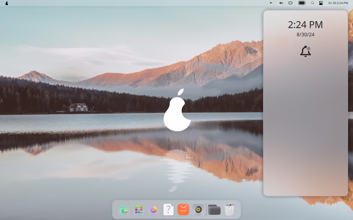This screenshot has height=220, width=353.
Task: Check the battery status indicator
Action: [x=302, y=3]
